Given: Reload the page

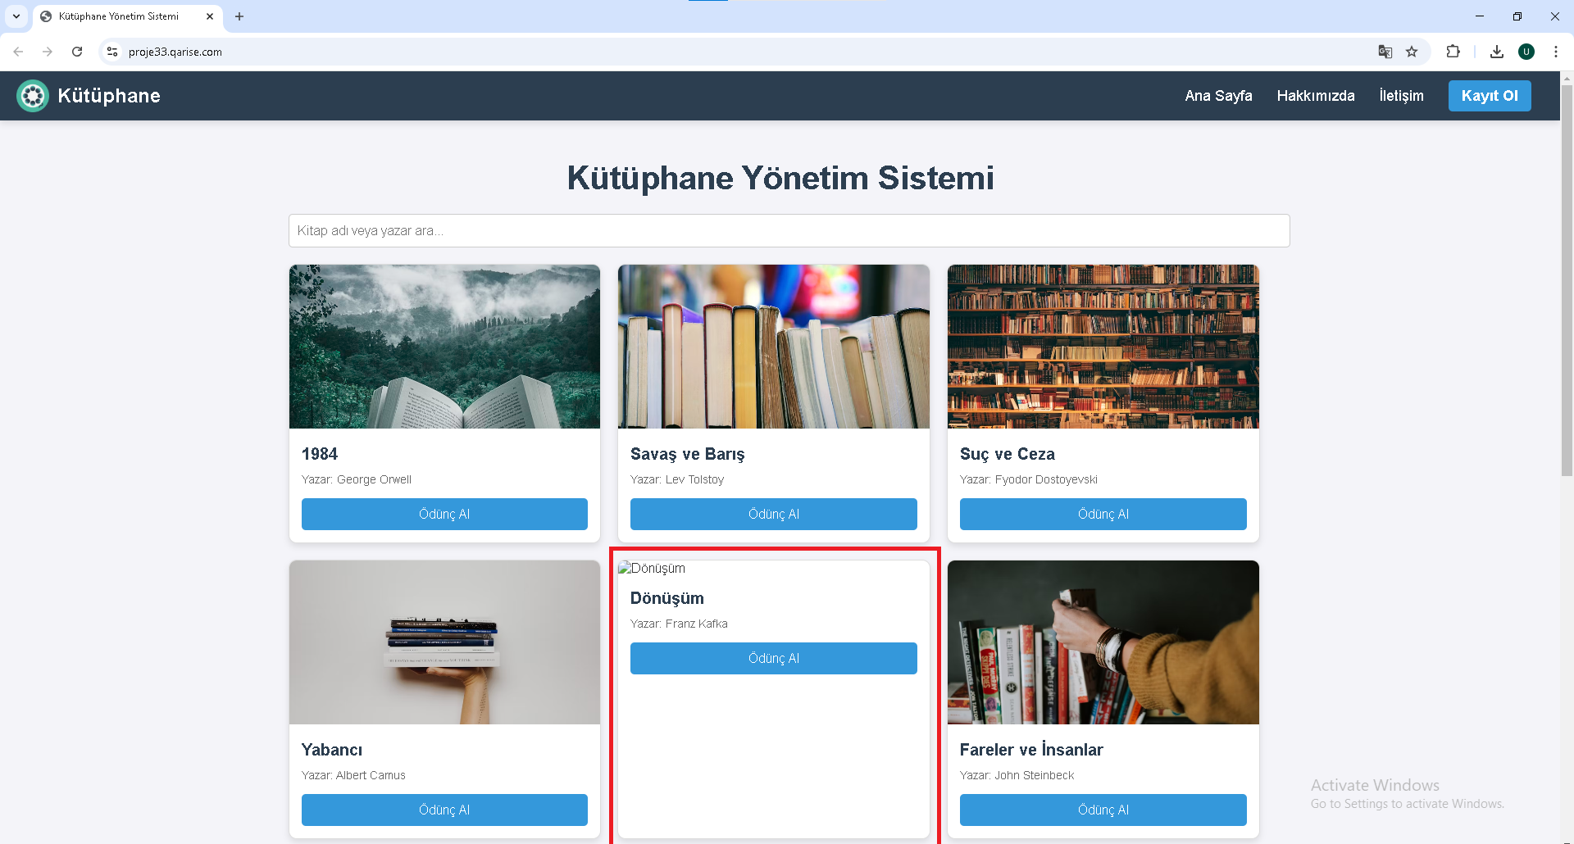Looking at the screenshot, I should pos(77,52).
